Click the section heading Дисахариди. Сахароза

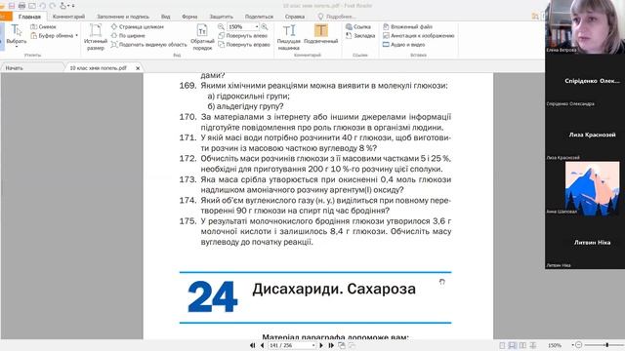coord(334,289)
